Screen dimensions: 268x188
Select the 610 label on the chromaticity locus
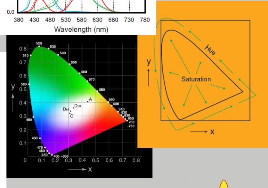[x=122, y=109]
